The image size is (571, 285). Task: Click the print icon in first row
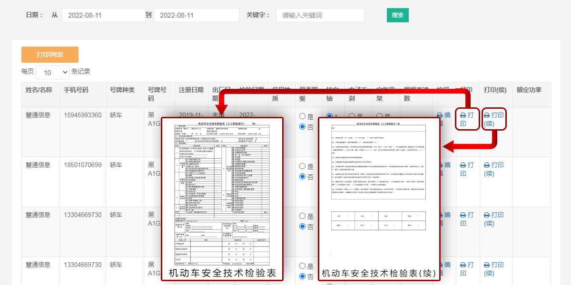(x=463, y=115)
